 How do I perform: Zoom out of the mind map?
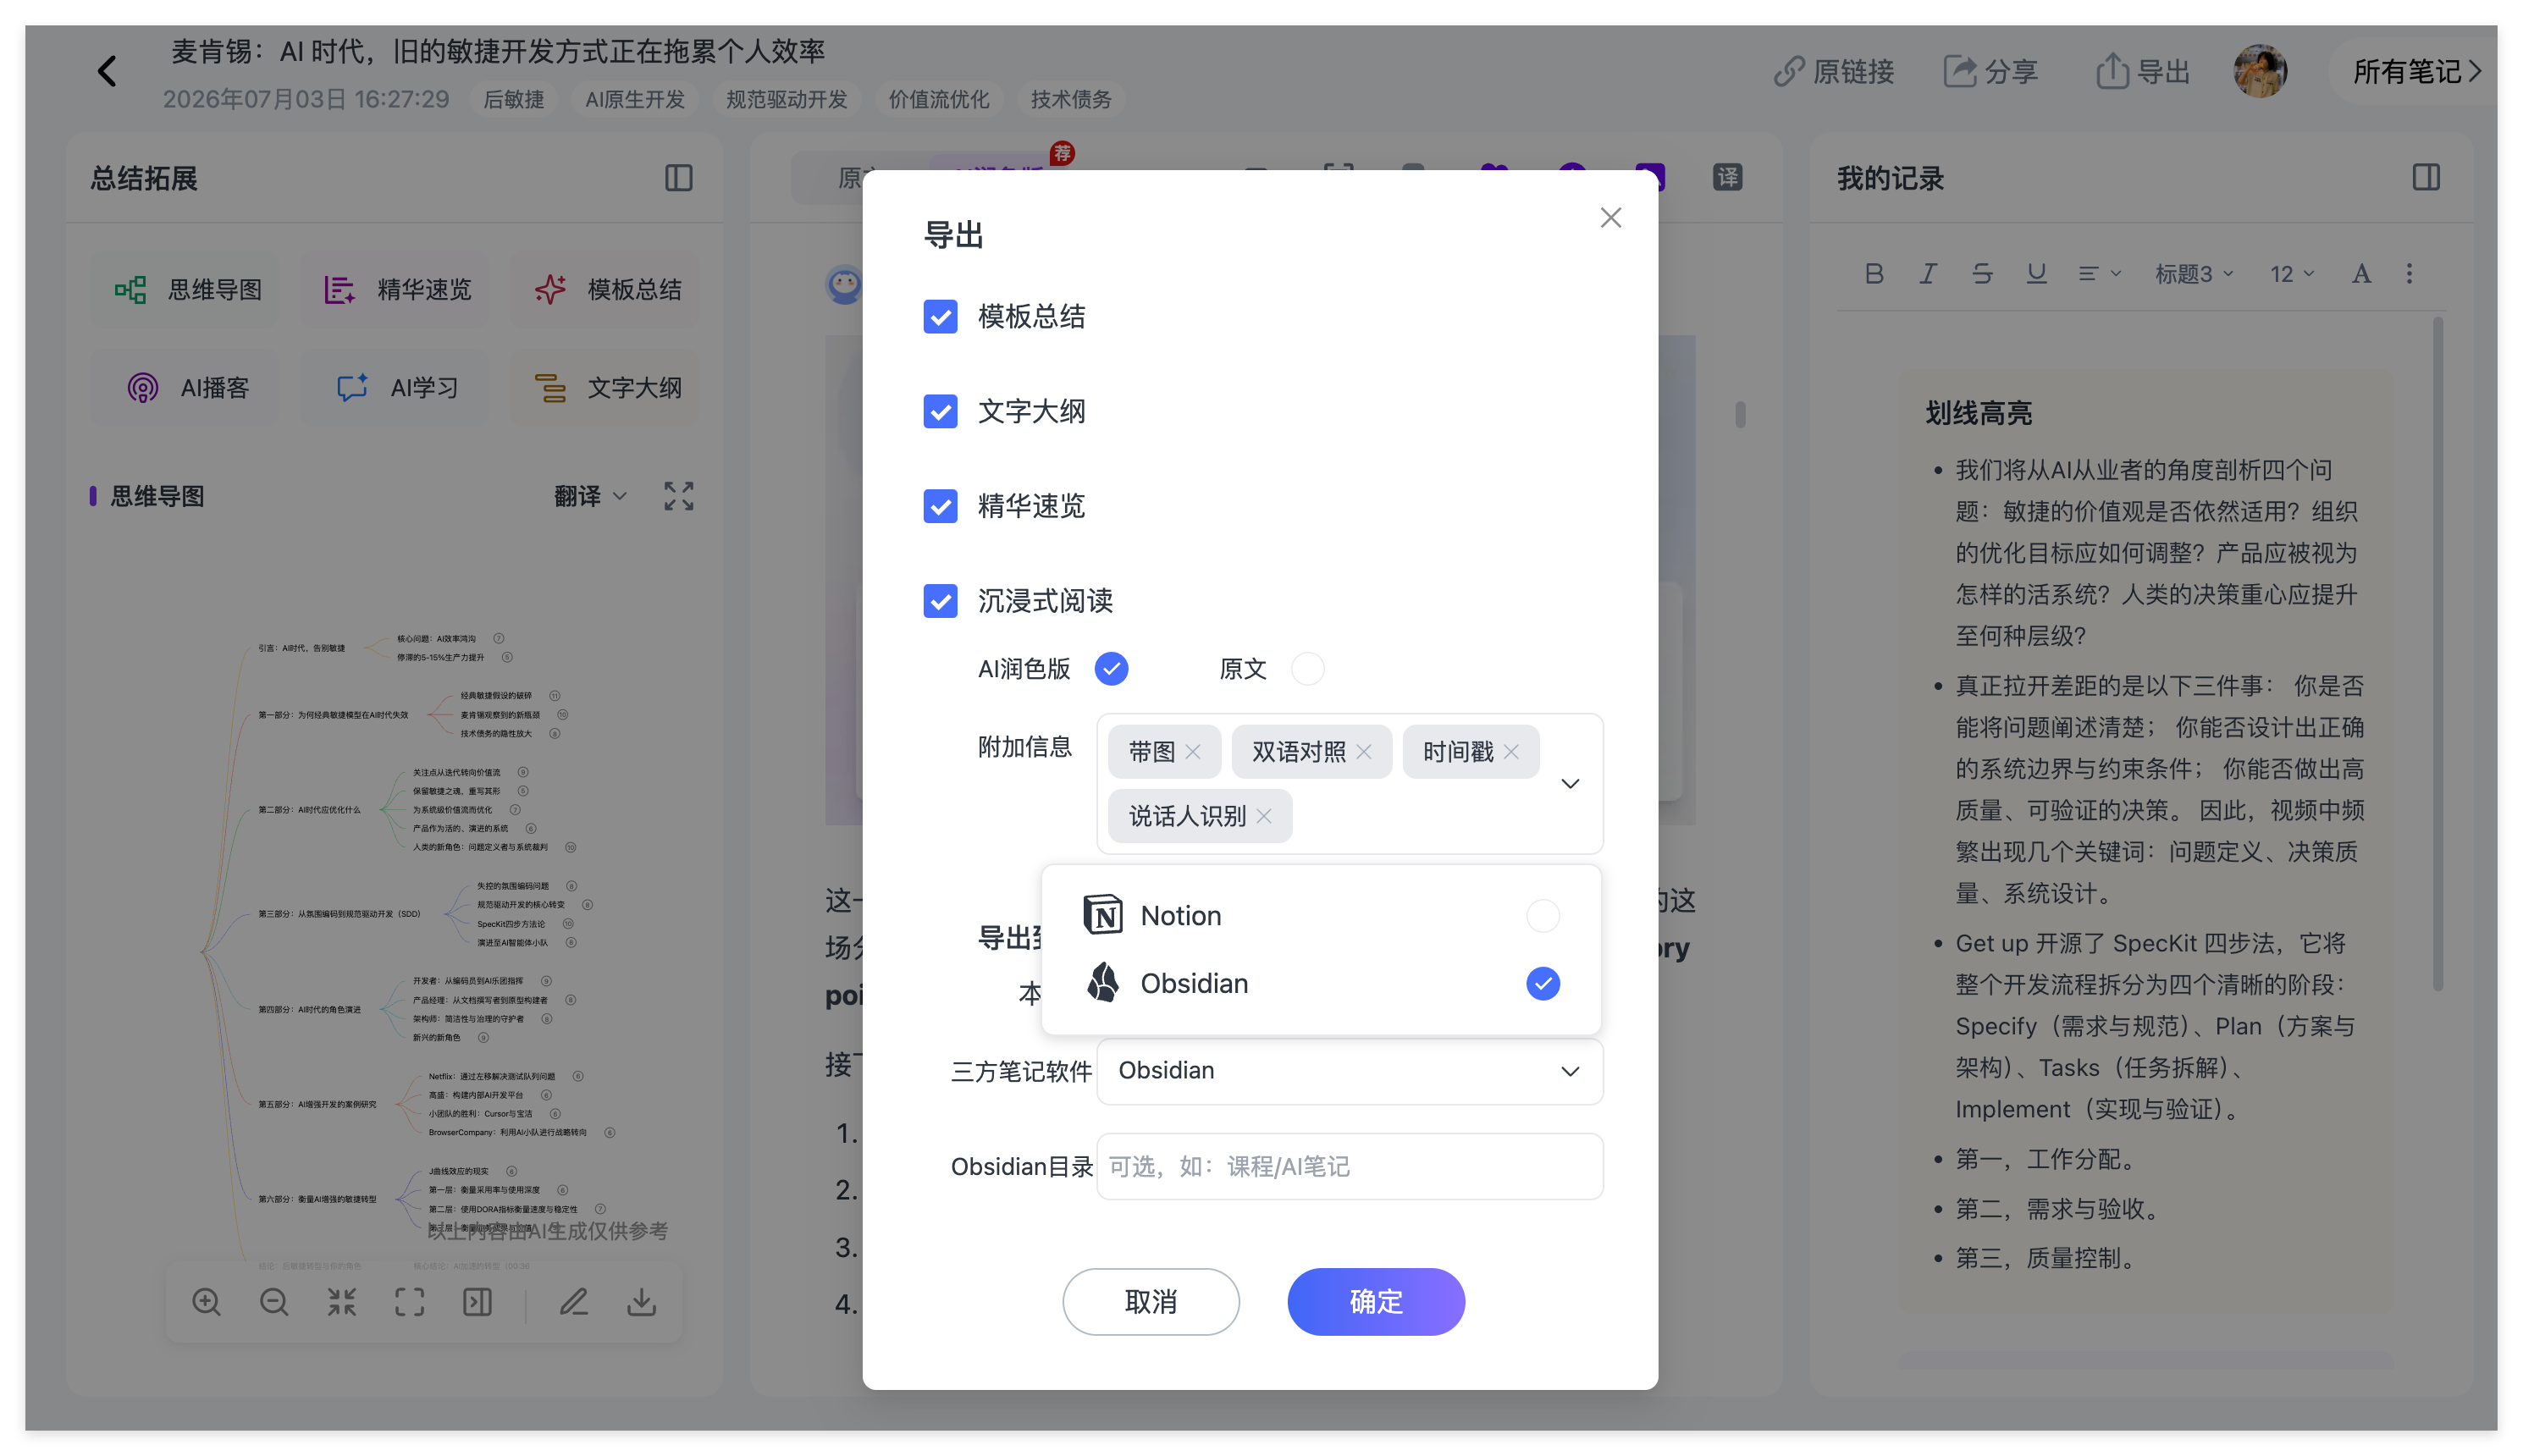click(274, 1302)
